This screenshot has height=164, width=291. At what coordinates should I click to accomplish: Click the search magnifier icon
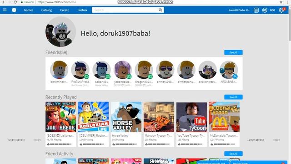[161, 10]
